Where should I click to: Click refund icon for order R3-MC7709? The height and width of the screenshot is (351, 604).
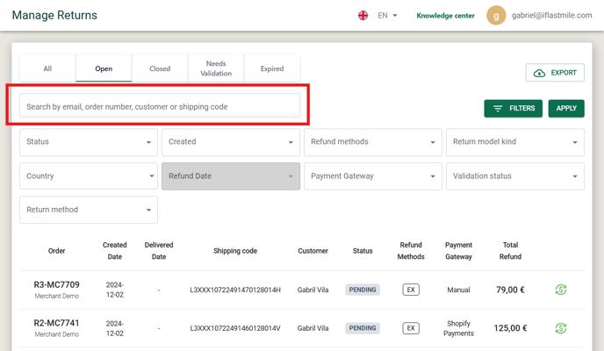tap(561, 290)
